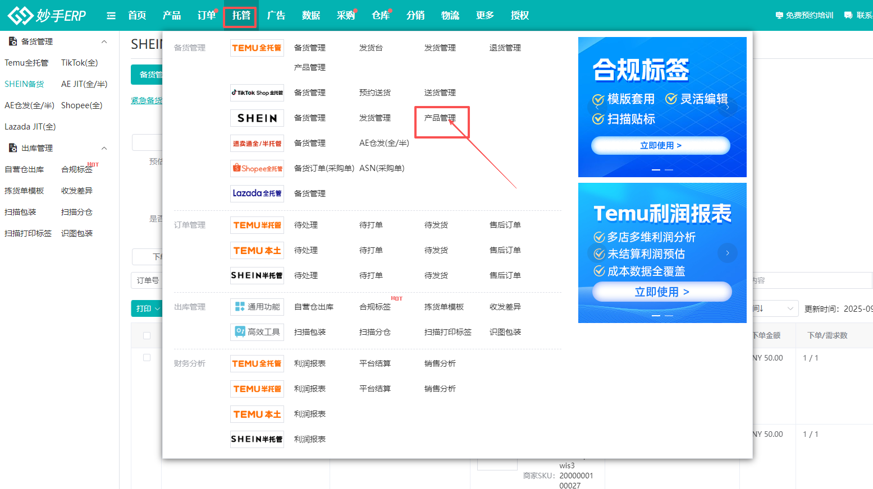The width and height of the screenshot is (873, 489).
Task: Click the 备货管理 sidebar box icon
Action: (13, 41)
